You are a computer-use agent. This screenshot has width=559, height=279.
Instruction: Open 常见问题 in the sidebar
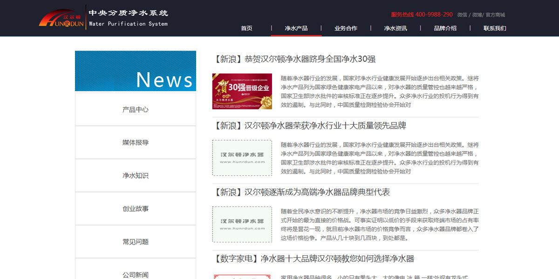(x=136, y=242)
